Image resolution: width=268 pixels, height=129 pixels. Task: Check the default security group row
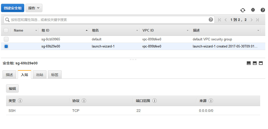[6, 39]
